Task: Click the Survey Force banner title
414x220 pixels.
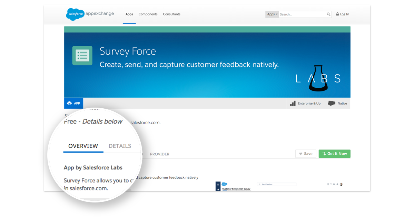Action: [128, 52]
